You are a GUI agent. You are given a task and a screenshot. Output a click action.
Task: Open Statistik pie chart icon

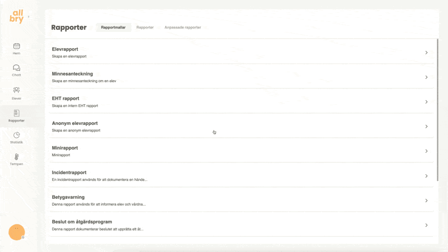(x=17, y=135)
